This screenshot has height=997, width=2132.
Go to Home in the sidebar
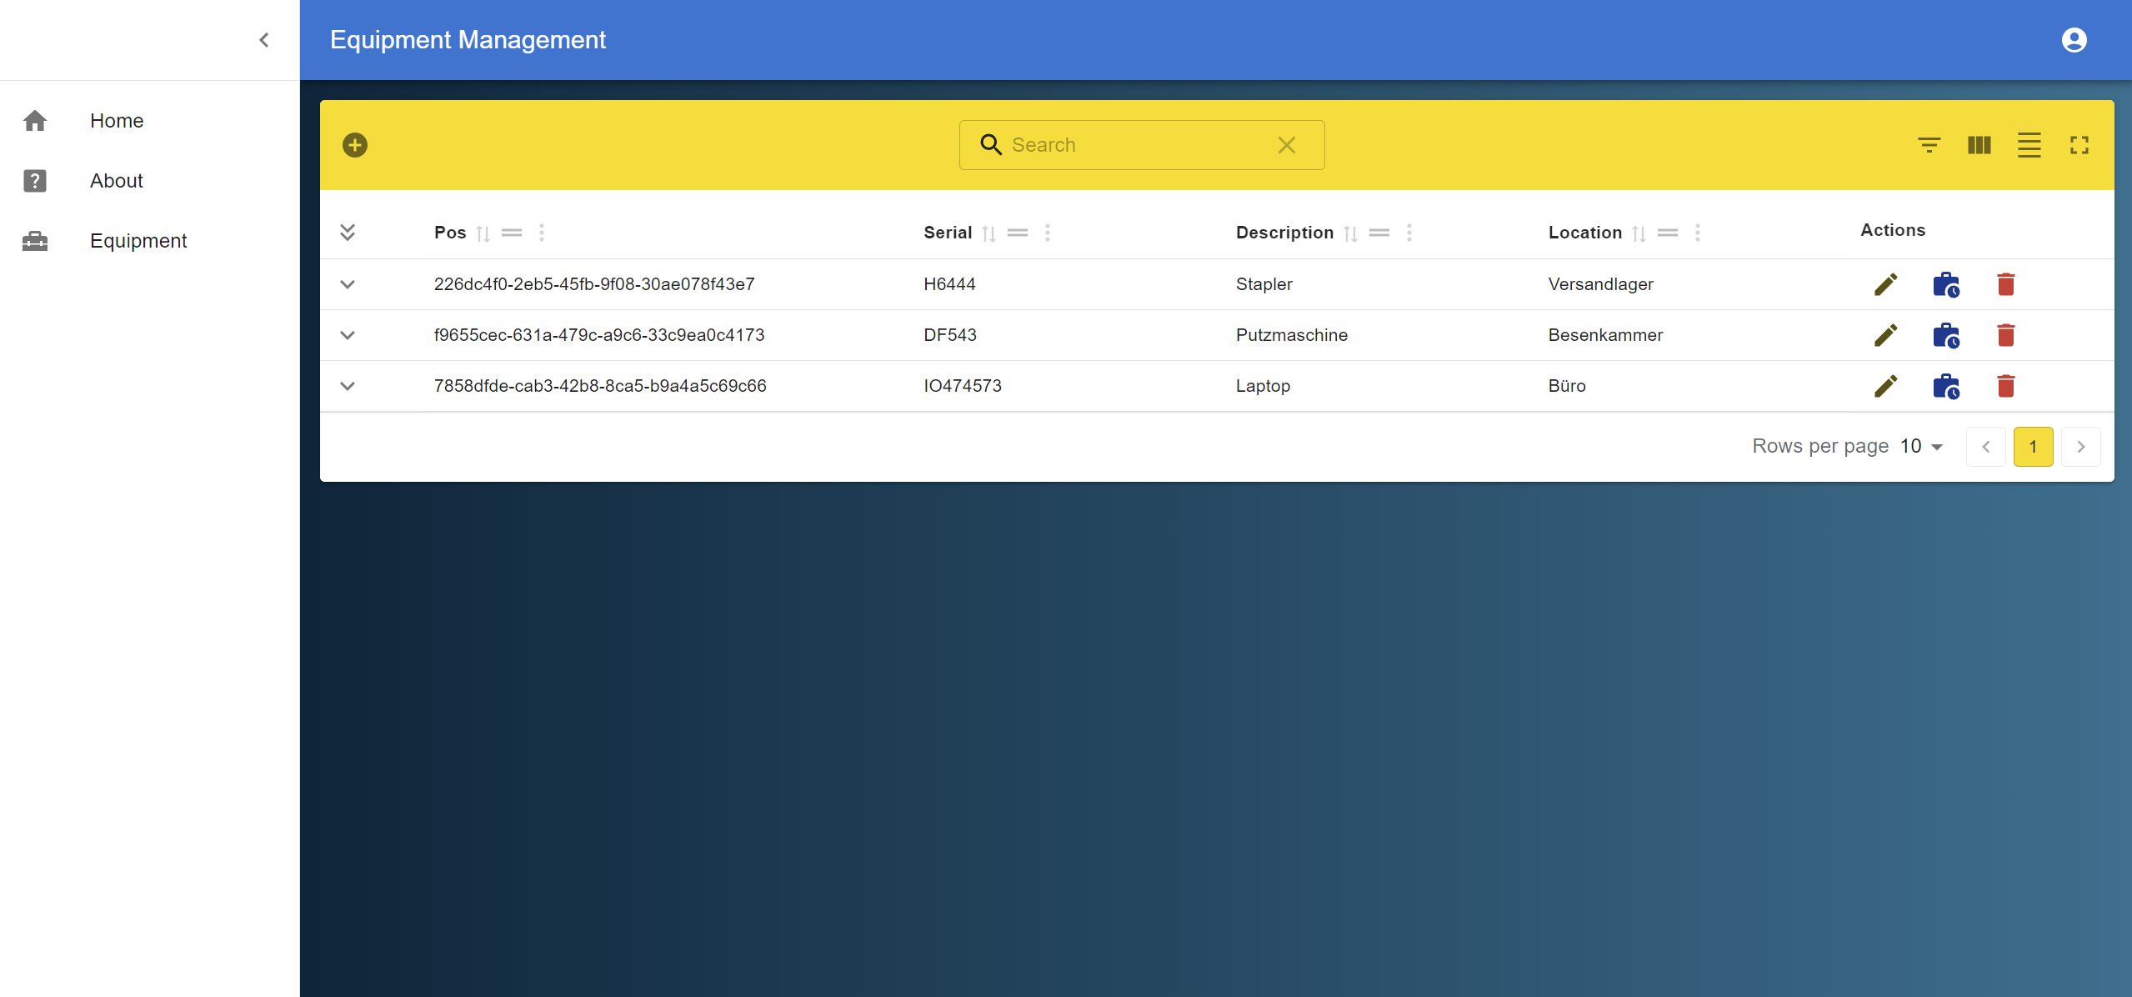click(x=150, y=121)
